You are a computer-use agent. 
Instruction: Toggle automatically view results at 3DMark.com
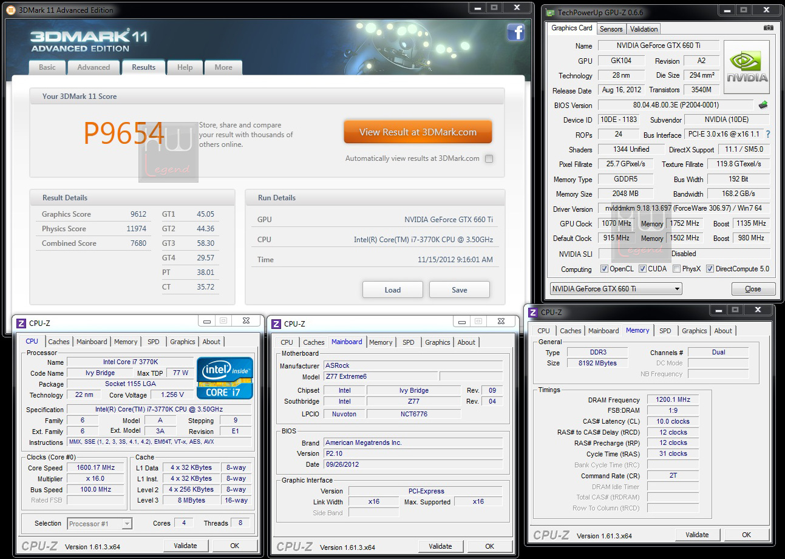point(489,158)
